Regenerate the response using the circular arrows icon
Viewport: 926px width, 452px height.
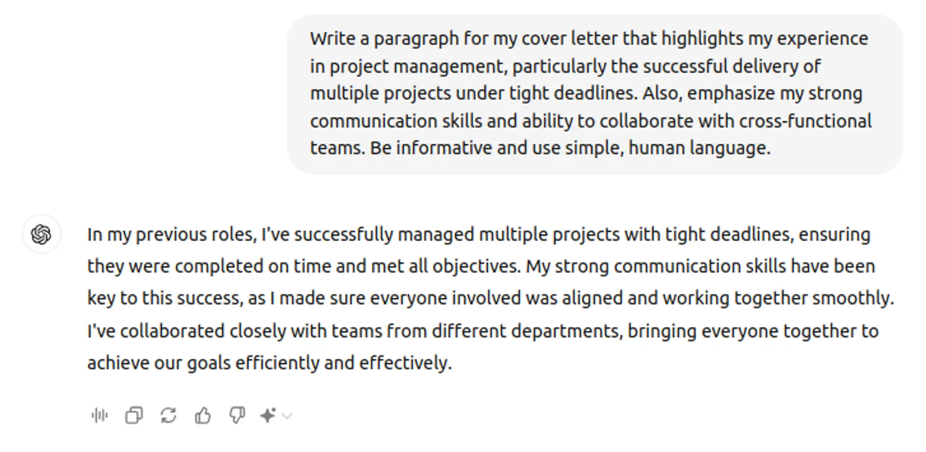click(168, 415)
